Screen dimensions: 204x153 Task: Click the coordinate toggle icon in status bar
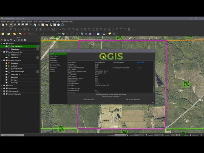point(127,135)
